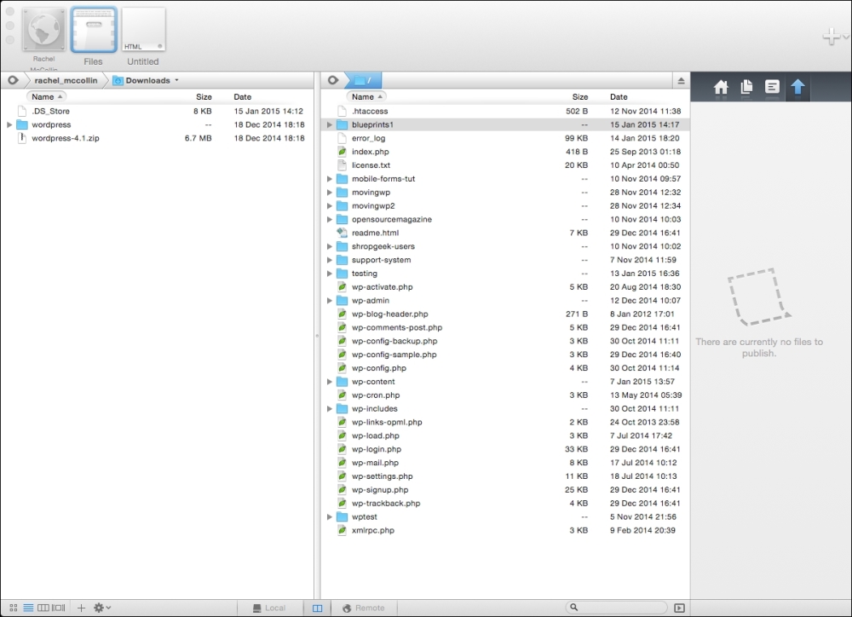Screen dimensions: 852x617
Task: Click the Home icon in the sidebar
Action: coord(721,87)
